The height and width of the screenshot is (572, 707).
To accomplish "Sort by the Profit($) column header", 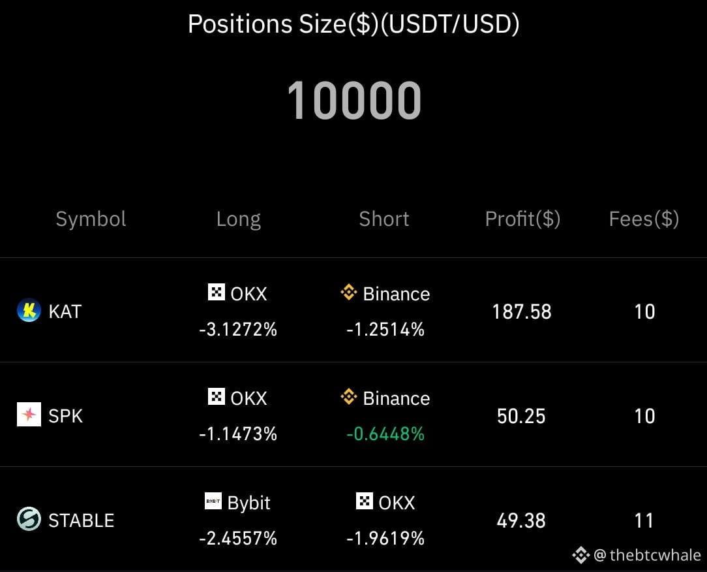I will (522, 219).
